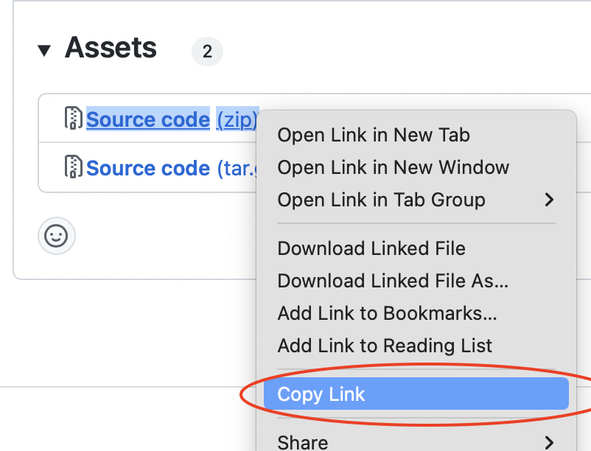This screenshot has height=451, width=591.
Task: Select Download Linked File
Action: [x=371, y=248]
